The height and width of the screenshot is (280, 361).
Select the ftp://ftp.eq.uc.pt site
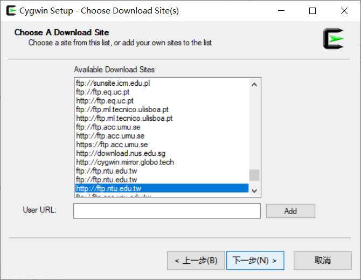tap(103, 92)
